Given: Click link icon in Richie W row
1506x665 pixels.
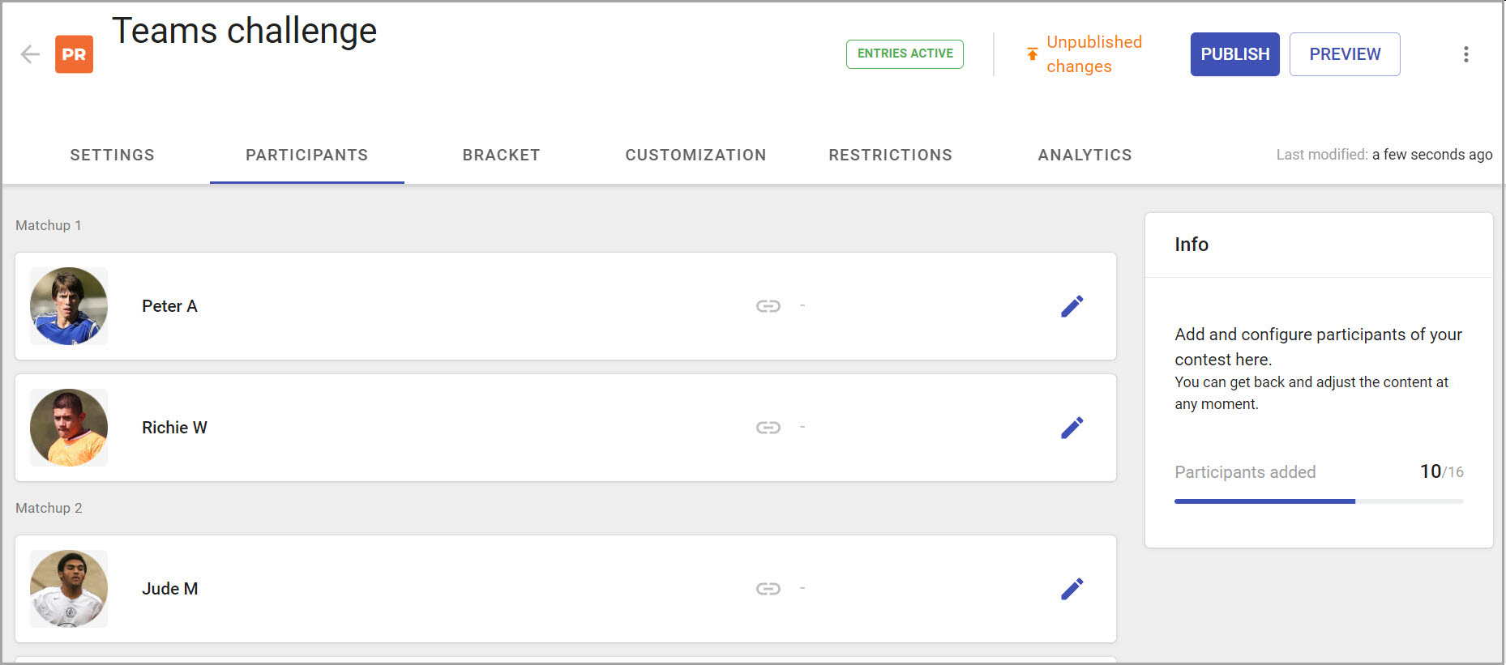Looking at the screenshot, I should [768, 428].
